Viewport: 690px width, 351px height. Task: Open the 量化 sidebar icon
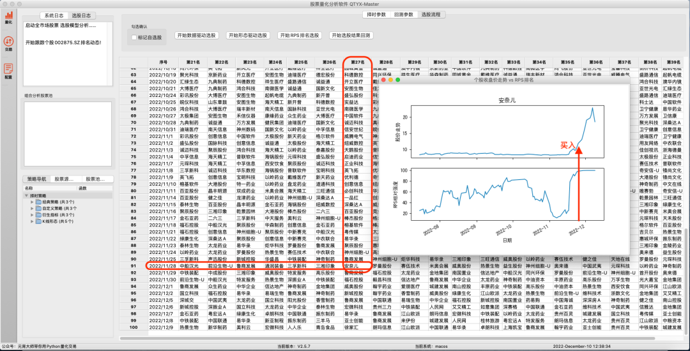(9, 17)
